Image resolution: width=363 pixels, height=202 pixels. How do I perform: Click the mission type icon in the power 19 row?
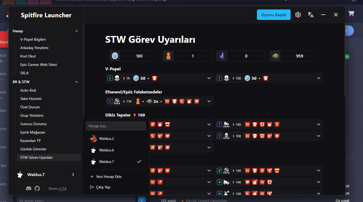click(117, 78)
